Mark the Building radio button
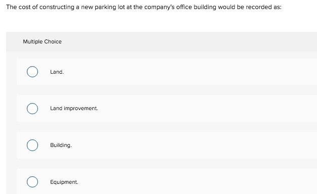317x194 pixels. pyautogui.click(x=32, y=145)
